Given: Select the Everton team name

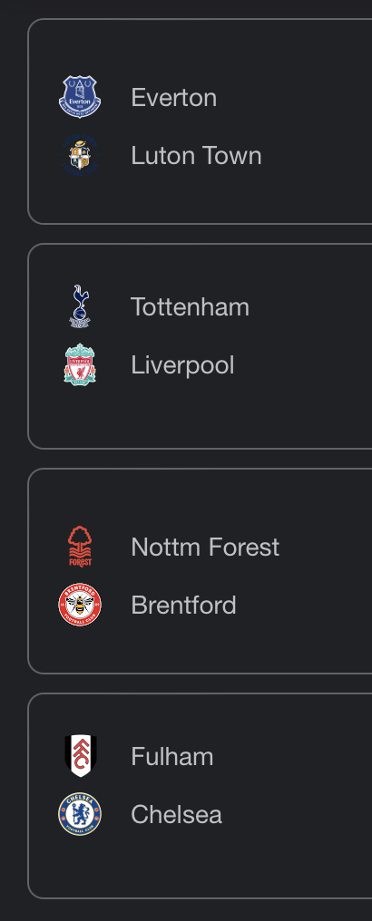Looking at the screenshot, I should pyautogui.click(x=174, y=98).
